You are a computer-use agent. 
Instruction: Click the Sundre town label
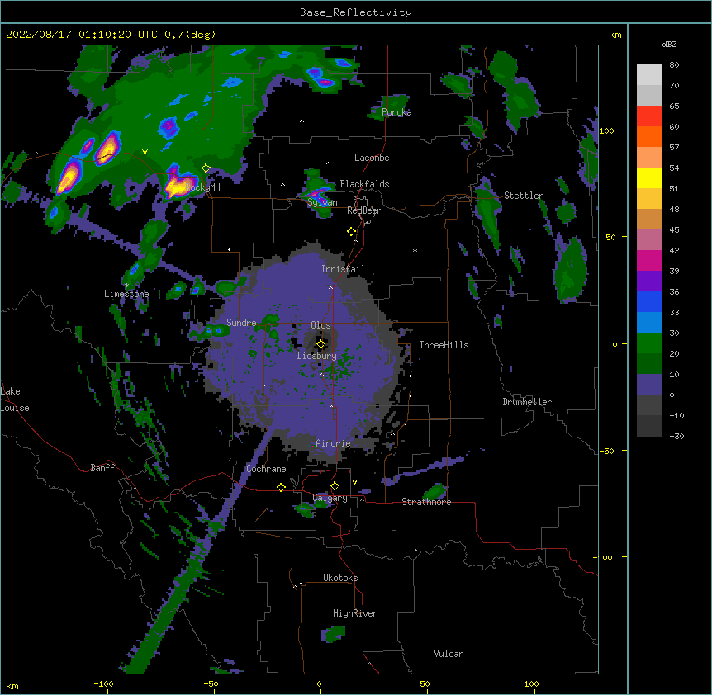(x=241, y=323)
